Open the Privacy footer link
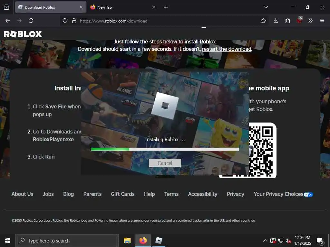 pos(236,194)
